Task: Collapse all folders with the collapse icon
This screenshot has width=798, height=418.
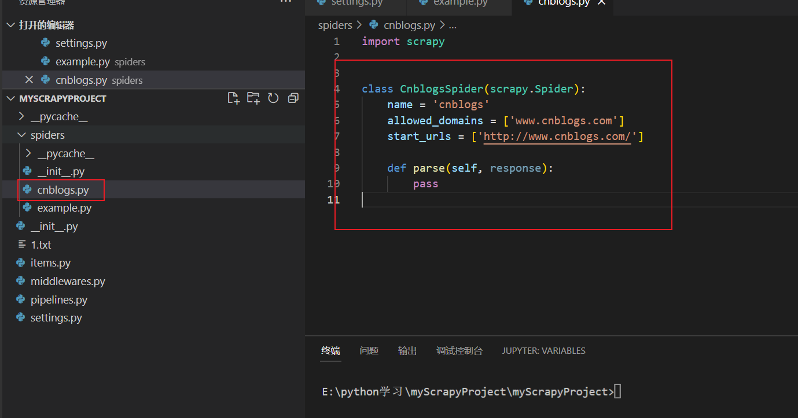Action: tap(293, 98)
